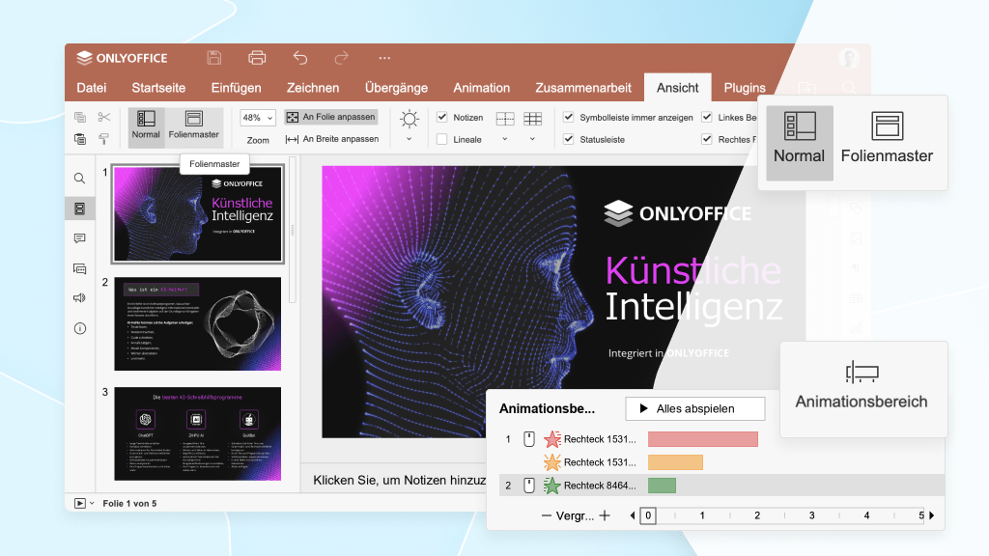Select Normal view in the ribbon
The image size is (989, 556).
click(146, 125)
